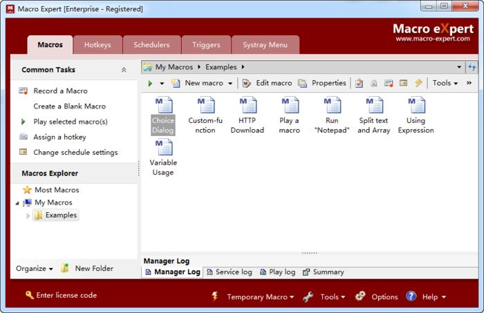The image size is (484, 313).
Task: Click Record a Macro task
Action: 61,91
